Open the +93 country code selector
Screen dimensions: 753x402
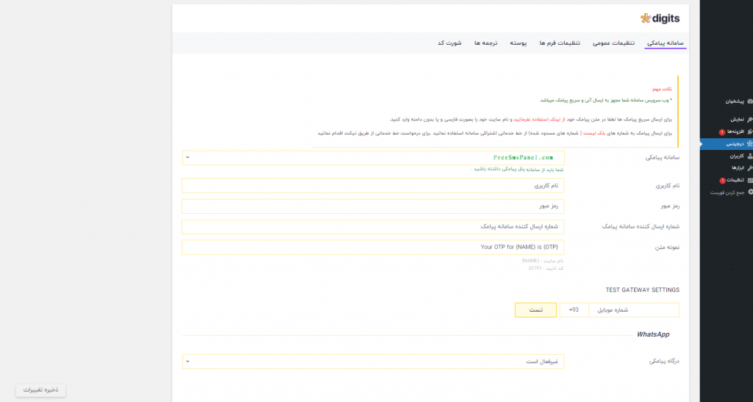[574, 310]
